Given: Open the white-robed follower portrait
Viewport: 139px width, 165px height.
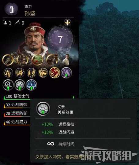Looking at the screenshot, I should pyautogui.click(x=67, y=60).
